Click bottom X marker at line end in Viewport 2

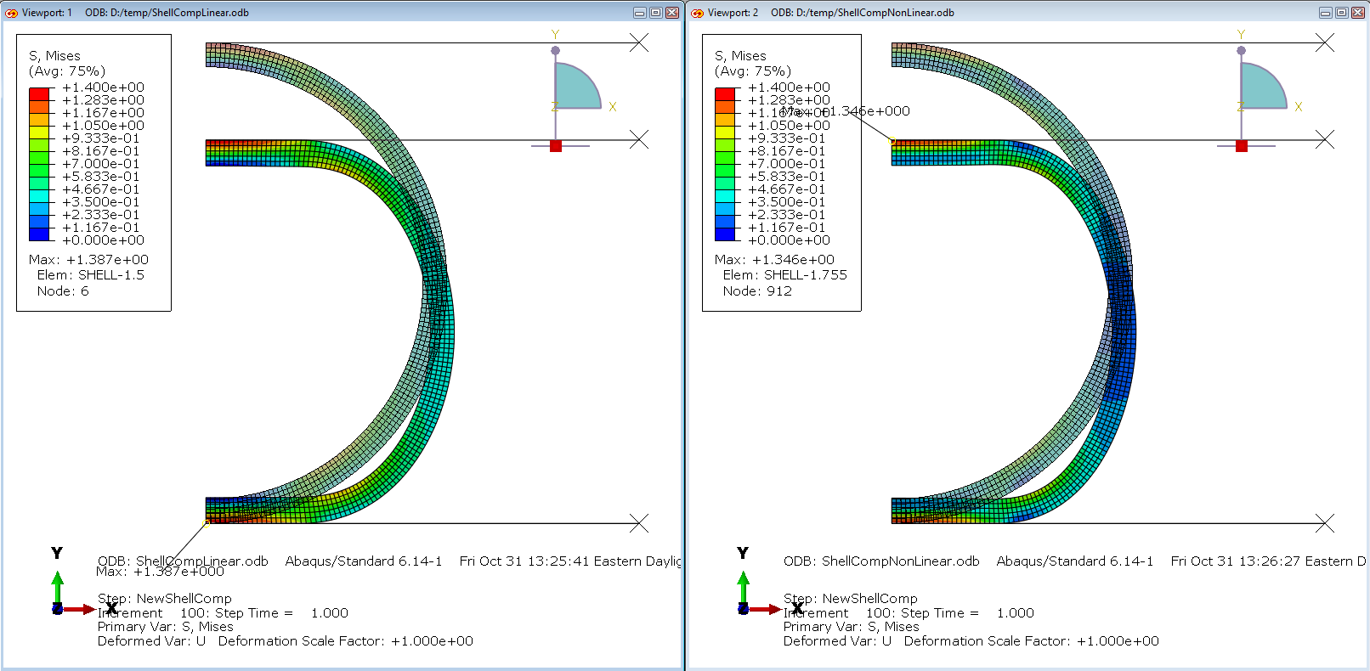1325,523
